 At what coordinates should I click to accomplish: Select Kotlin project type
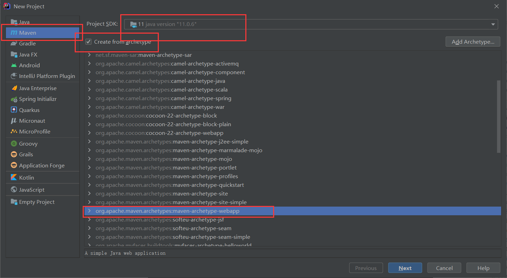pos(42,177)
